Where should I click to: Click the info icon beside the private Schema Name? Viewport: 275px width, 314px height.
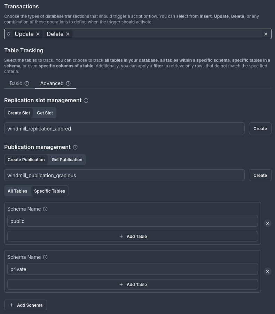[x=45, y=257]
